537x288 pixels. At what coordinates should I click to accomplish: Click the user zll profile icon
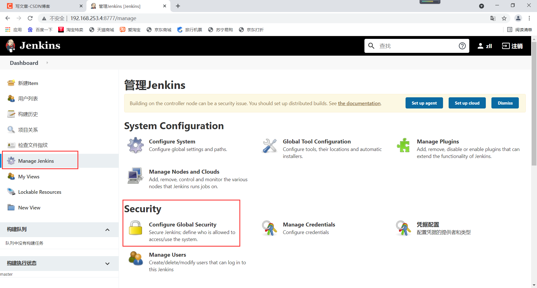pyautogui.click(x=480, y=46)
